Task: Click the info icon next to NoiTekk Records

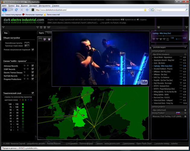Action: tap(25, 75)
